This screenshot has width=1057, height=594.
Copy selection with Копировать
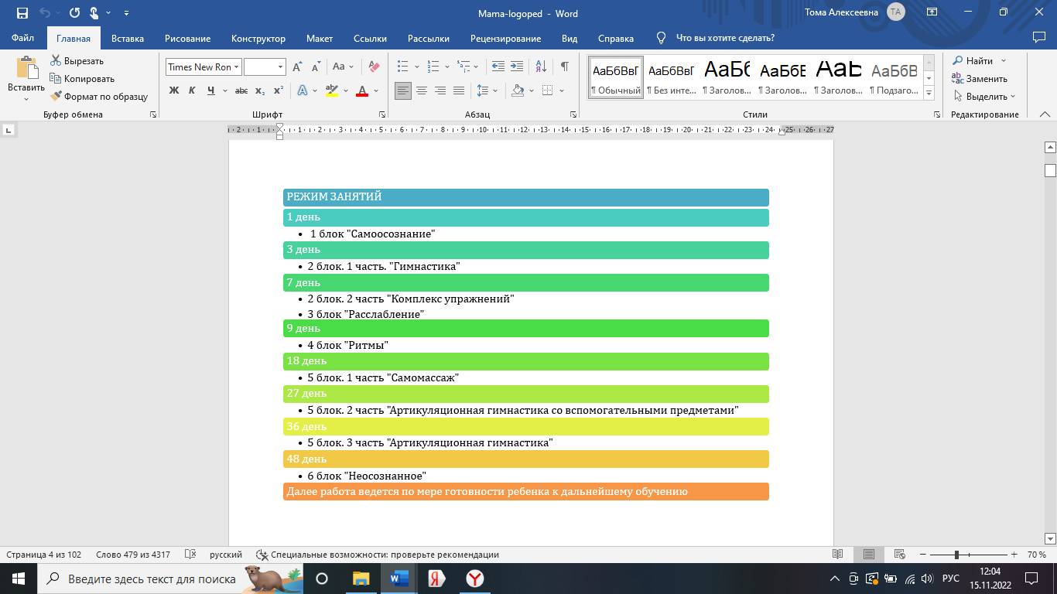(x=82, y=78)
